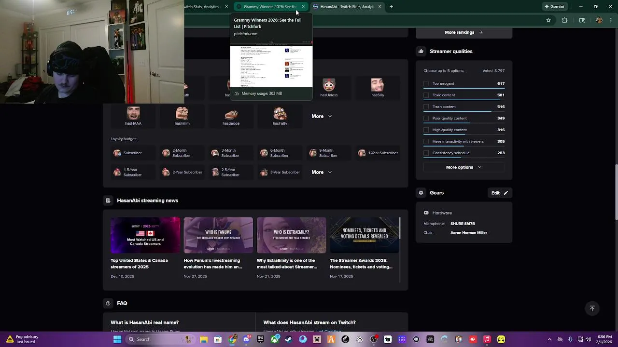The image size is (618, 347).
Task: Click the Aeron Herman Miller chair text
Action: [468, 233]
